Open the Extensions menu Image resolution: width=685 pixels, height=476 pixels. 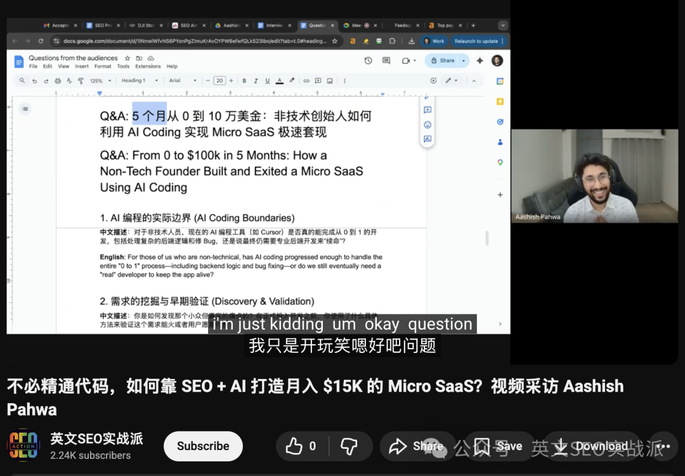tap(148, 67)
